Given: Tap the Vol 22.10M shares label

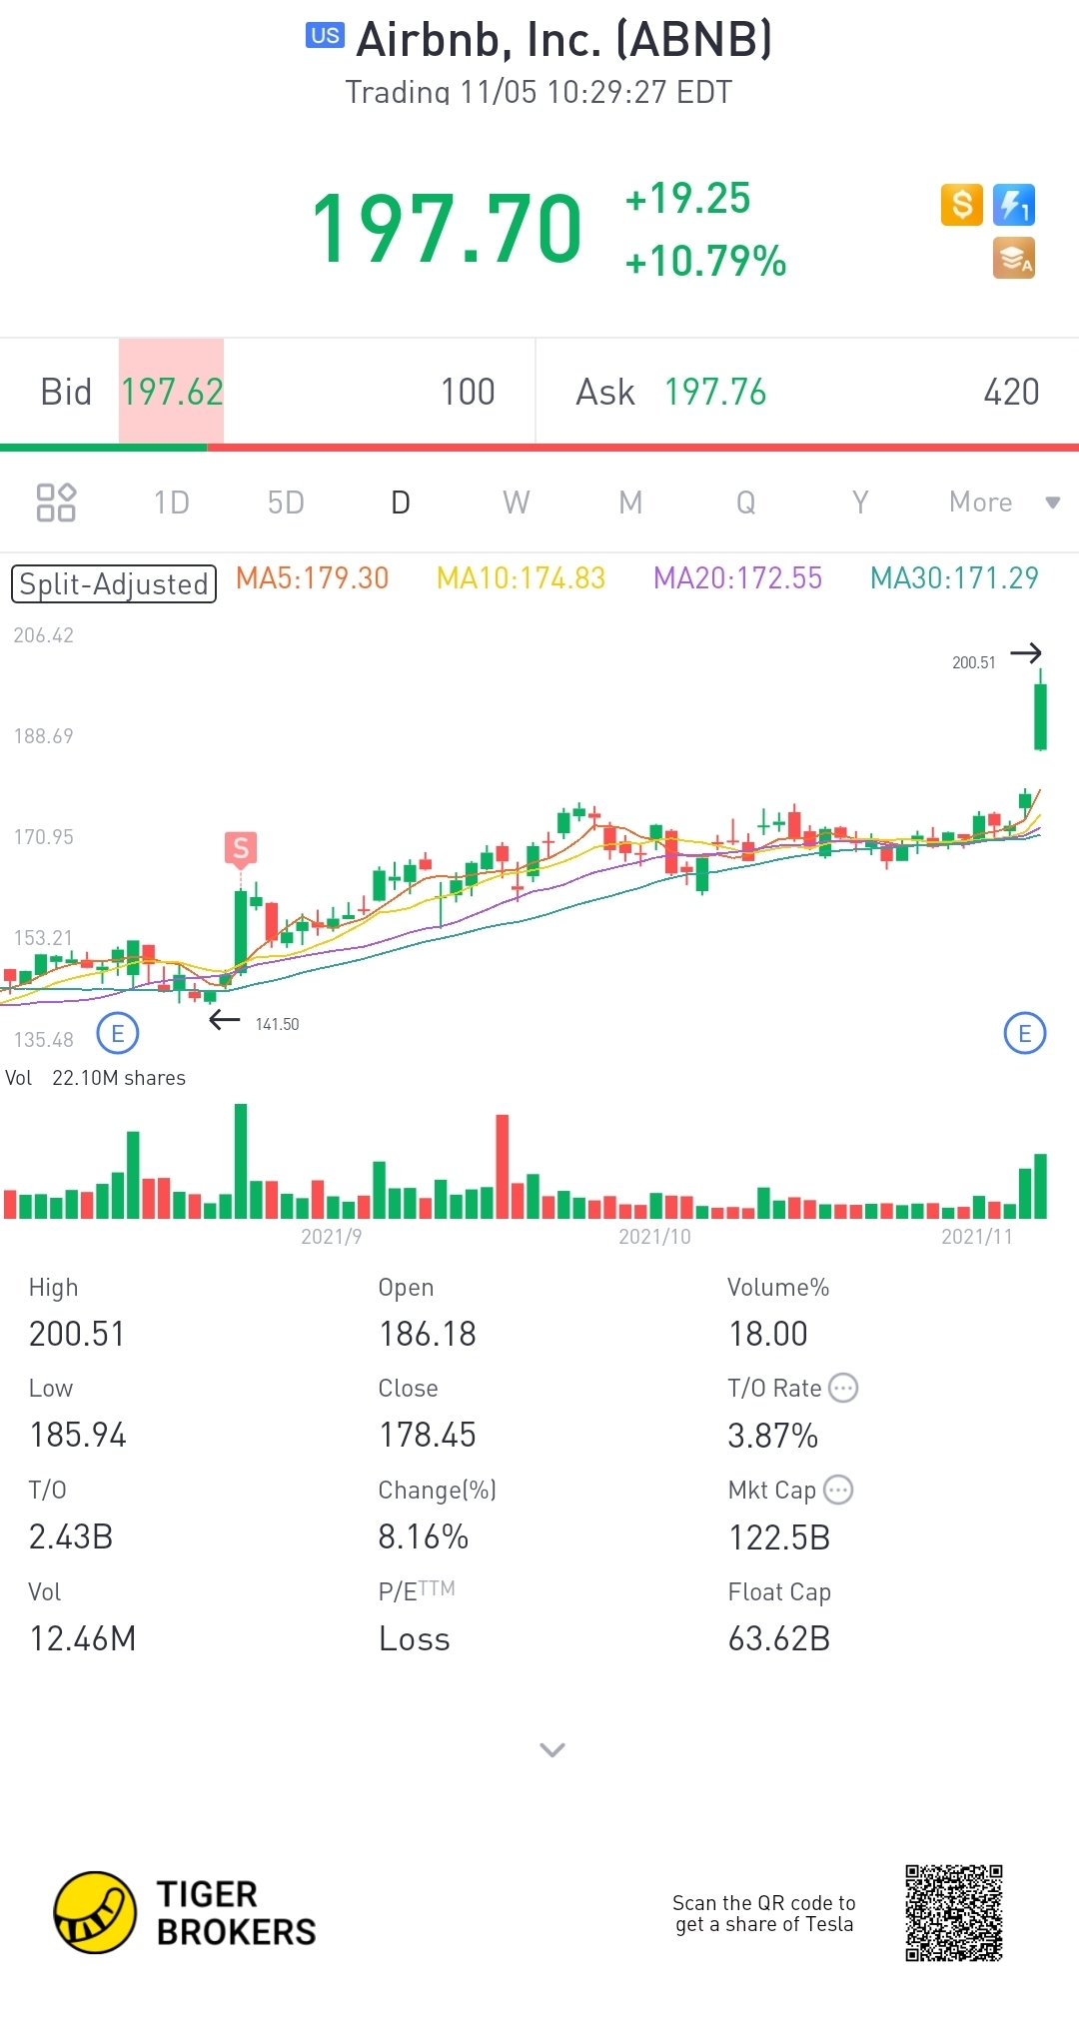Looking at the screenshot, I should pyautogui.click(x=96, y=1078).
